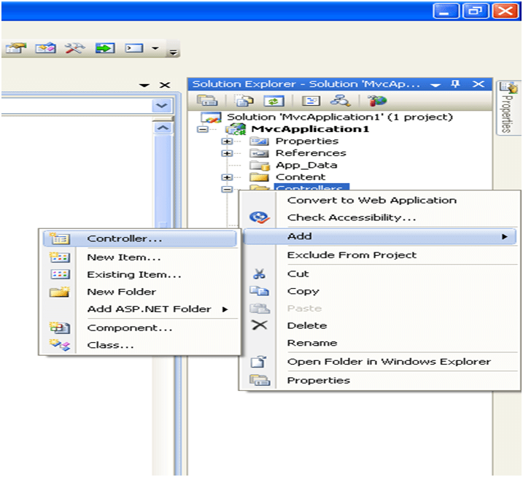Expand the References tree node
523x477 pixels.
[x=228, y=153]
